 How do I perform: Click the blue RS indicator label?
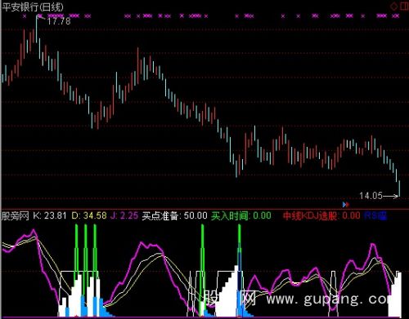click(375, 215)
